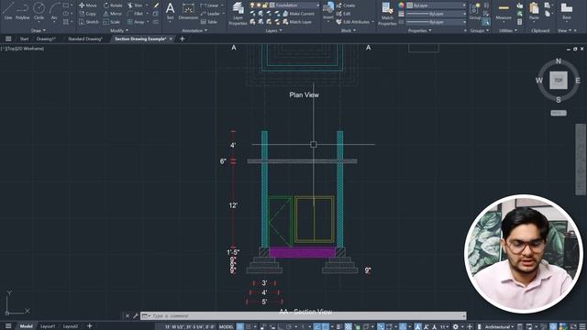The width and height of the screenshot is (587, 330).
Task: Switch to the Start tab
Action: 25,38
